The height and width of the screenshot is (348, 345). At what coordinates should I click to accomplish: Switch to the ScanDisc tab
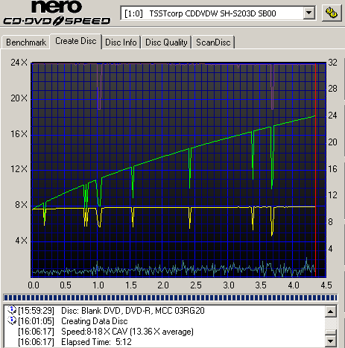pos(213,42)
